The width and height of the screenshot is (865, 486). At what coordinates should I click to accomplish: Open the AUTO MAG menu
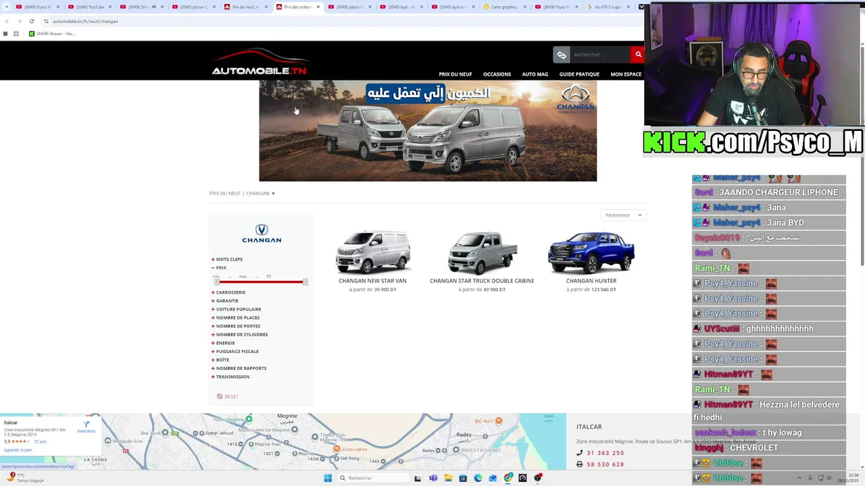pos(535,74)
